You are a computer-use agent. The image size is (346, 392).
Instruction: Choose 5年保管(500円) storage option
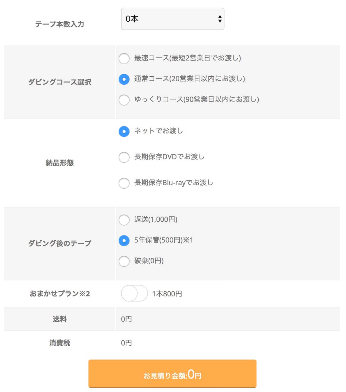point(124,240)
